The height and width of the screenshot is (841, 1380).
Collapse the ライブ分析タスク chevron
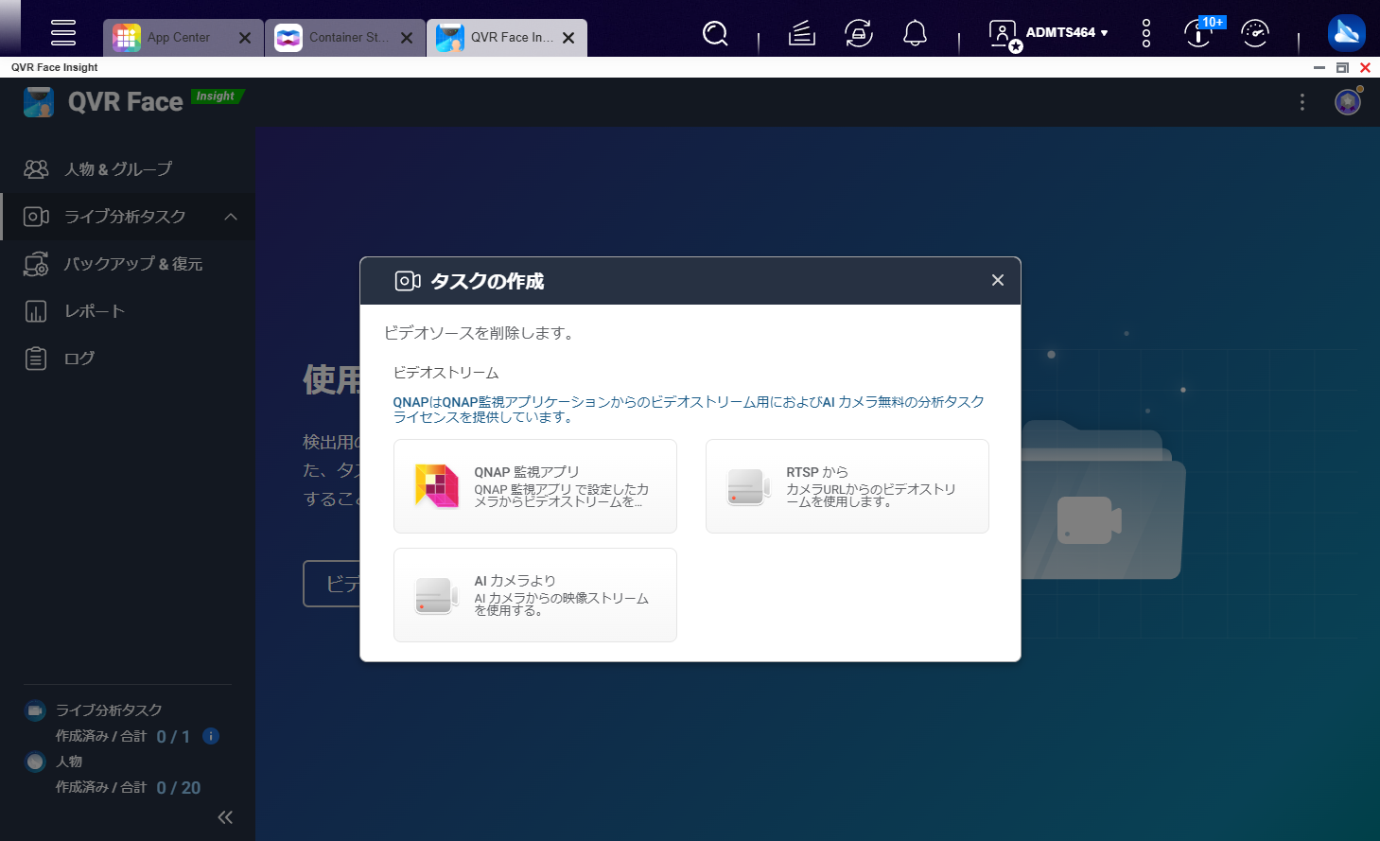click(231, 217)
